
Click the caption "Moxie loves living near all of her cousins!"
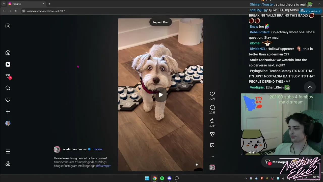pyautogui.click(x=80, y=158)
